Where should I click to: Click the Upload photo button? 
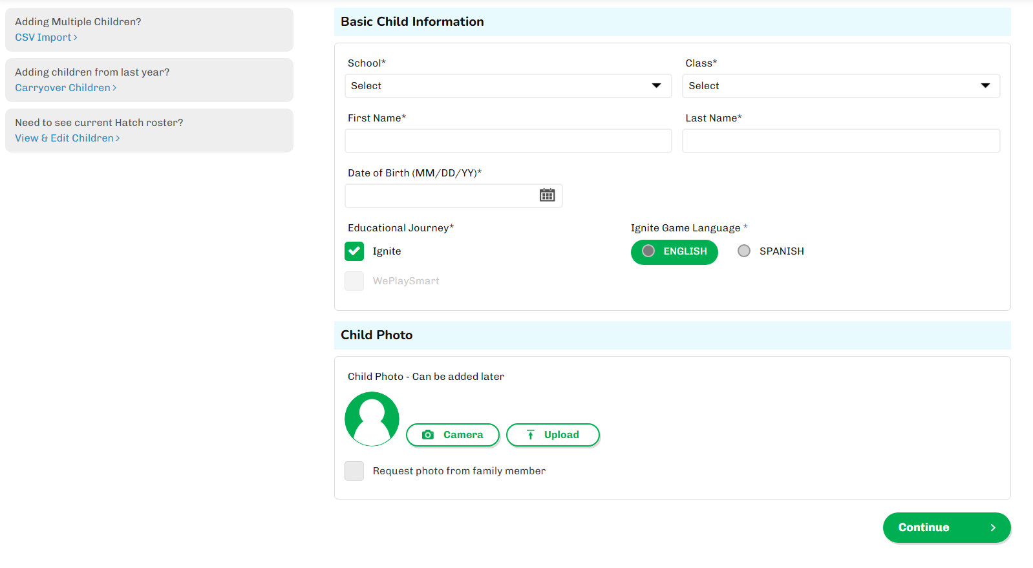click(x=553, y=435)
